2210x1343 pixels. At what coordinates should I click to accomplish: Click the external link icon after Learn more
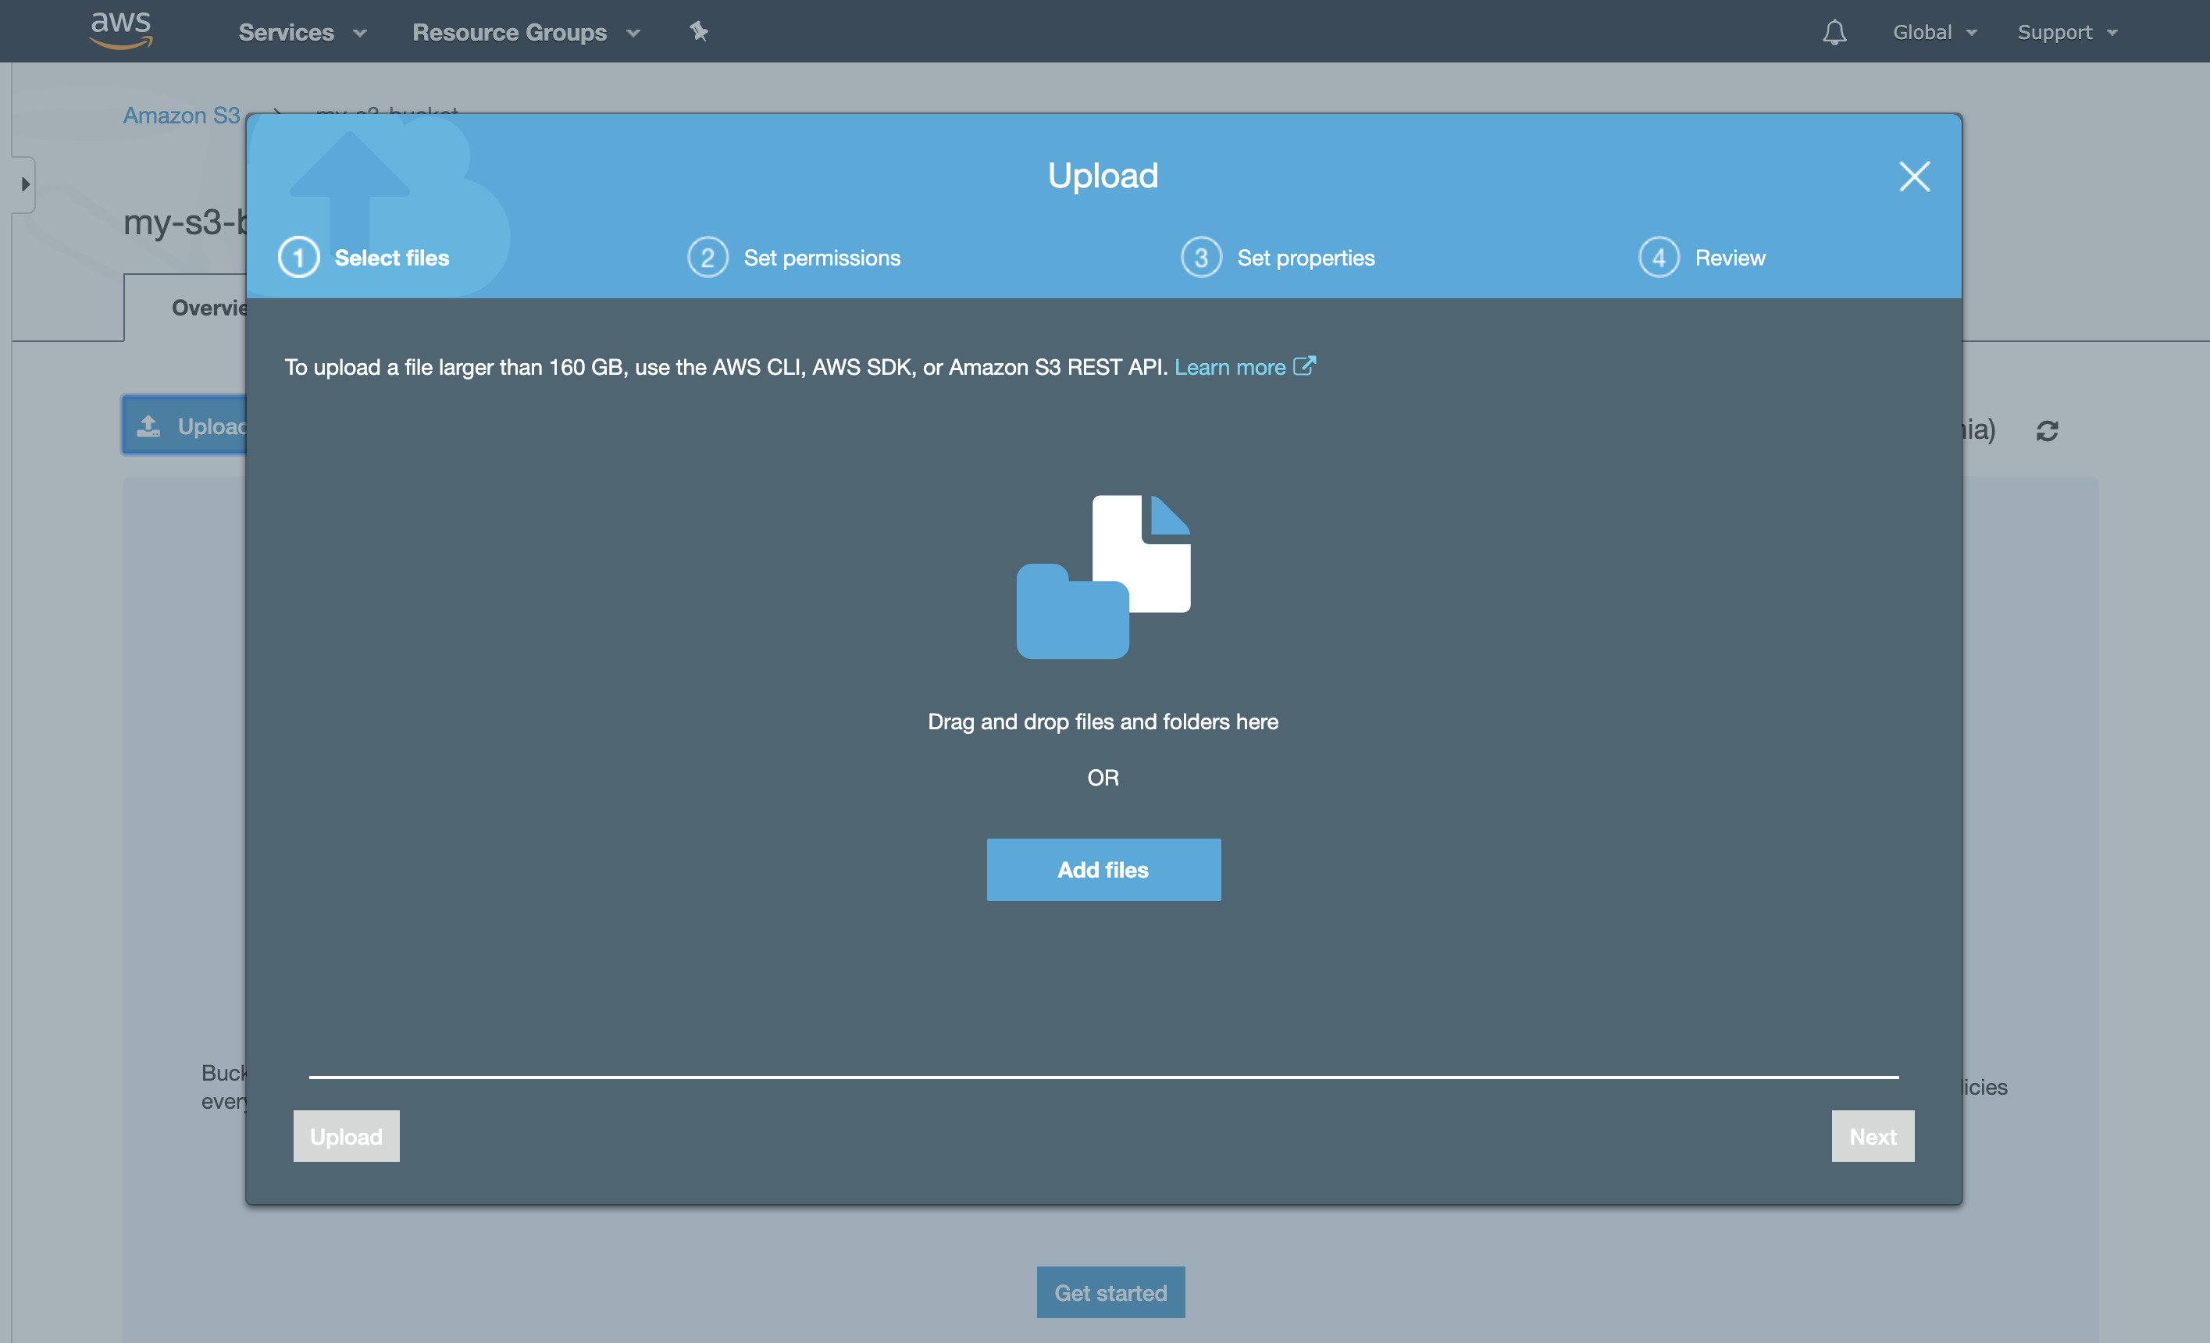1304,365
